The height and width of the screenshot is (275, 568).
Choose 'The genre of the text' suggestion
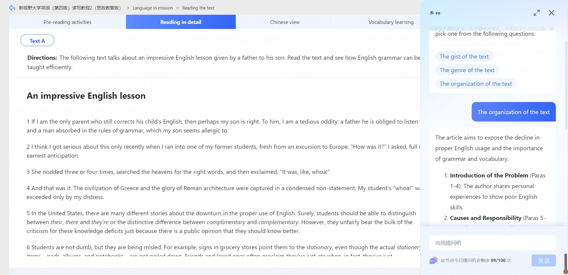[467, 70]
